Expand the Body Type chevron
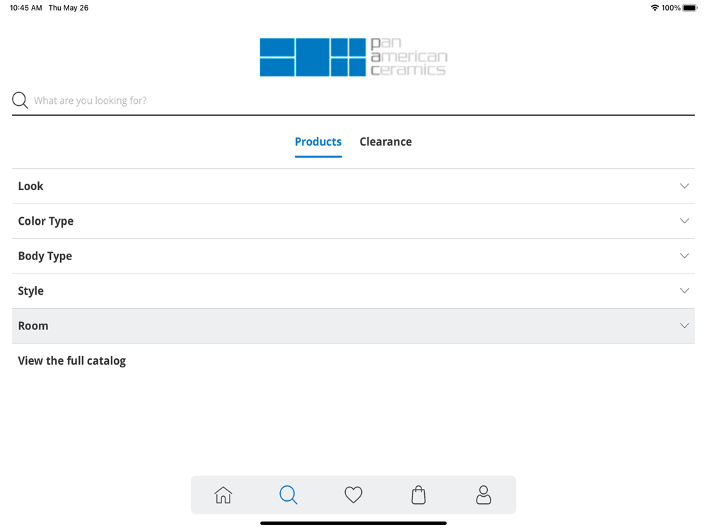The image size is (707, 530). [x=684, y=256]
